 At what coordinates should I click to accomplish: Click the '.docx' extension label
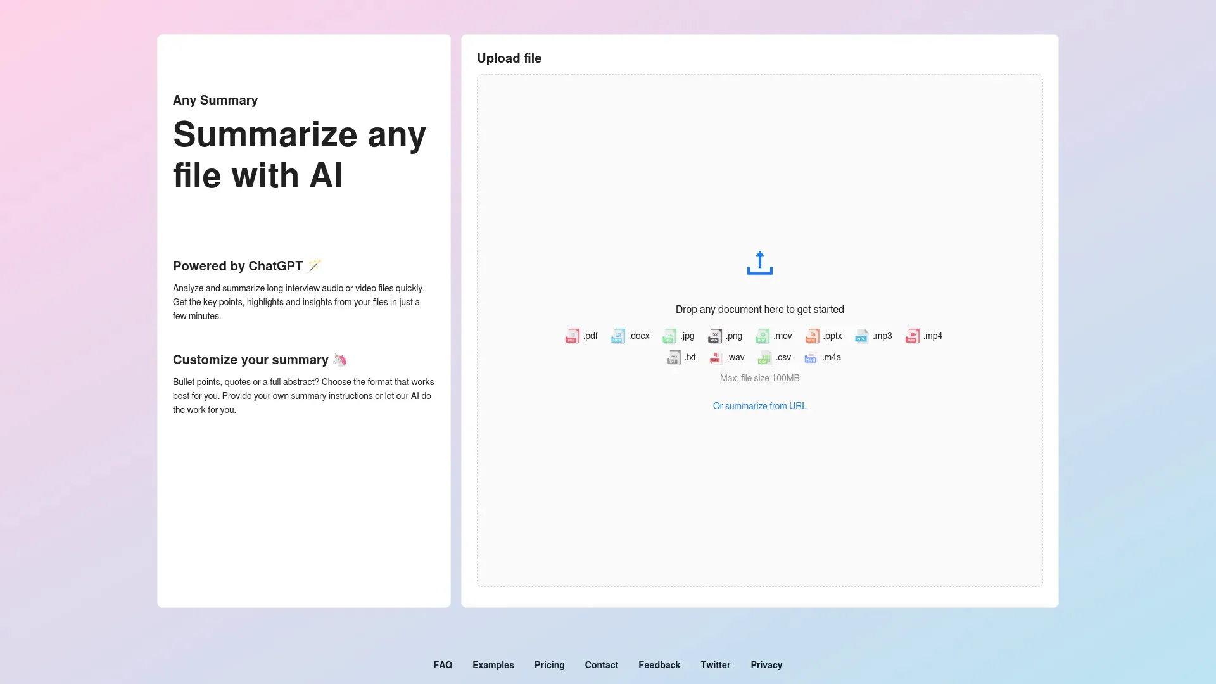(x=639, y=336)
